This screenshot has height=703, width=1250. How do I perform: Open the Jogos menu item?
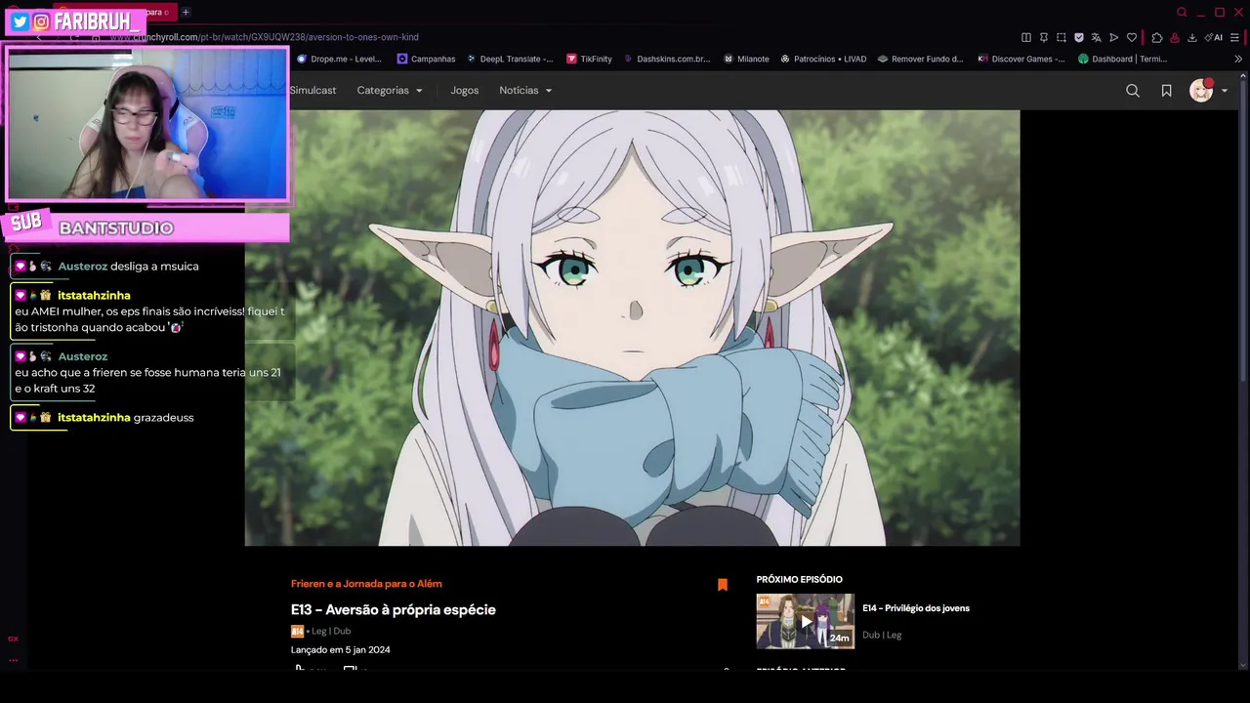coord(465,90)
